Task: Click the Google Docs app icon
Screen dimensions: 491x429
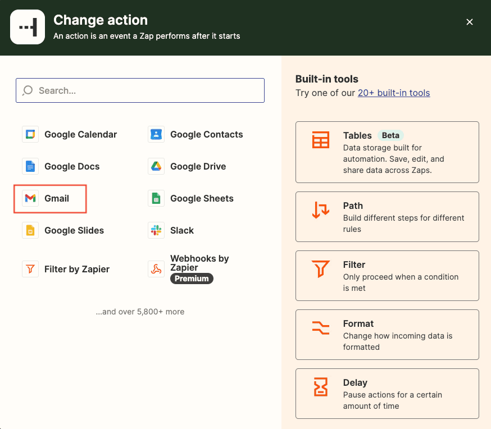Action: [x=30, y=166]
